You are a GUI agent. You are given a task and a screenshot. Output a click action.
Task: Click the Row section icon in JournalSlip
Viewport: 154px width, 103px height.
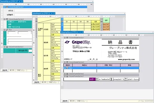(x=7, y=30)
